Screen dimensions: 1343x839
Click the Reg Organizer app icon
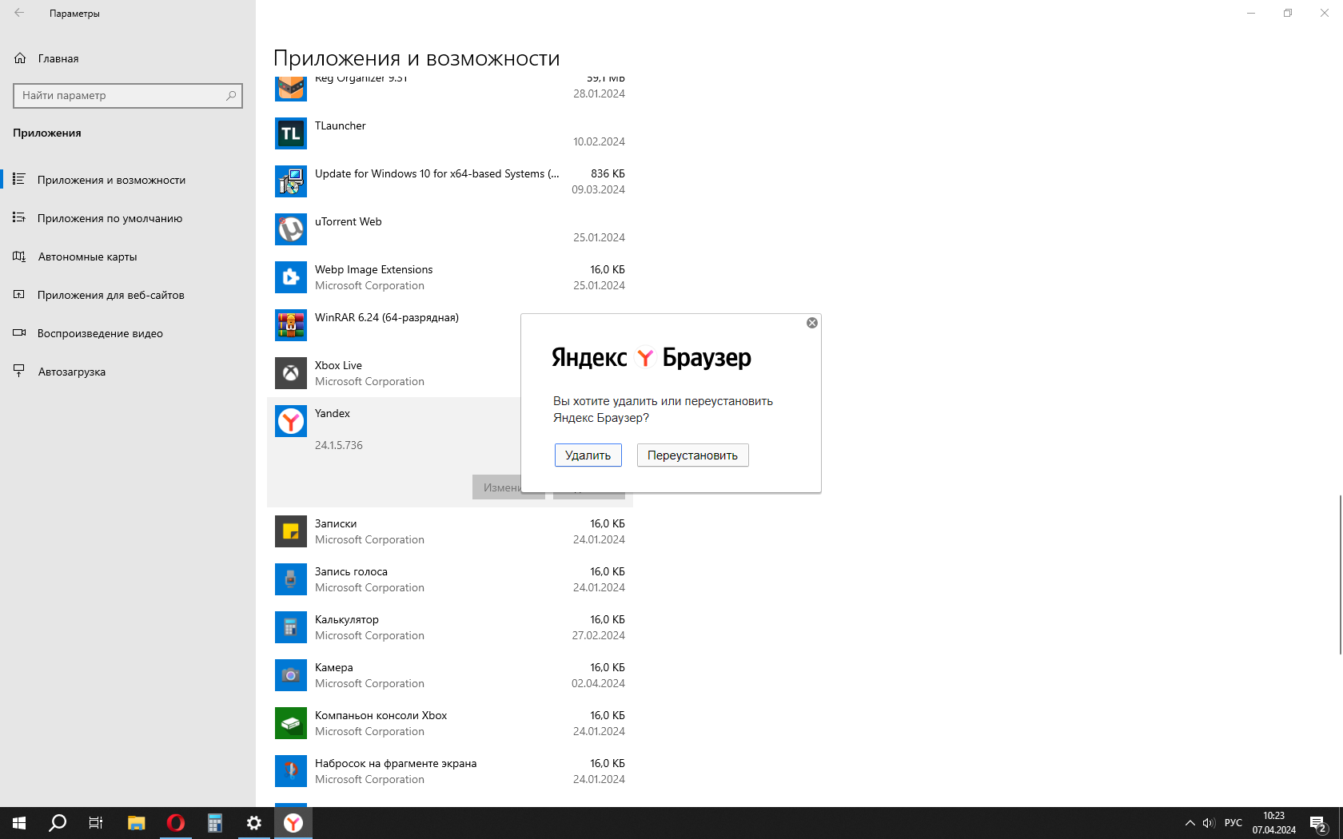pos(291,89)
